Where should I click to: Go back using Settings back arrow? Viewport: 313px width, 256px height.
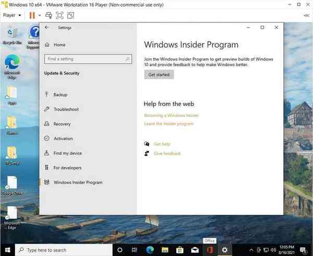click(x=47, y=28)
